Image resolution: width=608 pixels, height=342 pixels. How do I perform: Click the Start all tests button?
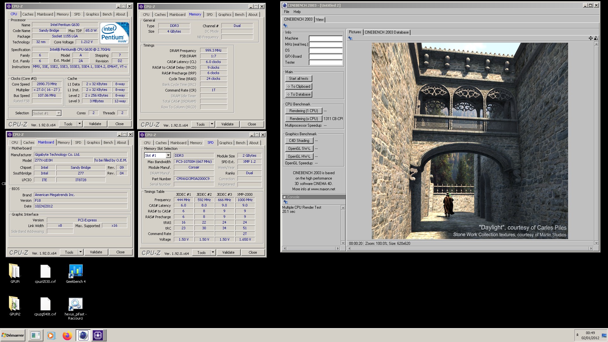pos(299,79)
